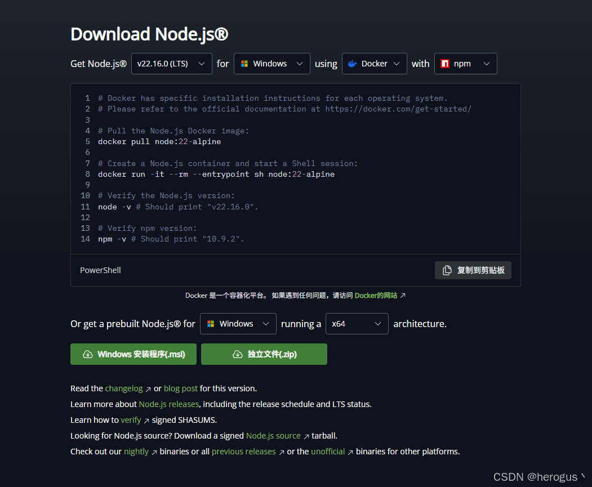This screenshot has height=487, width=592.
Task: Open the Node.js source tarball link
Action: coord(273,436)
